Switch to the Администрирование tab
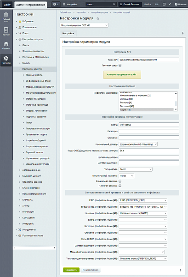 (x=31, y=5)
